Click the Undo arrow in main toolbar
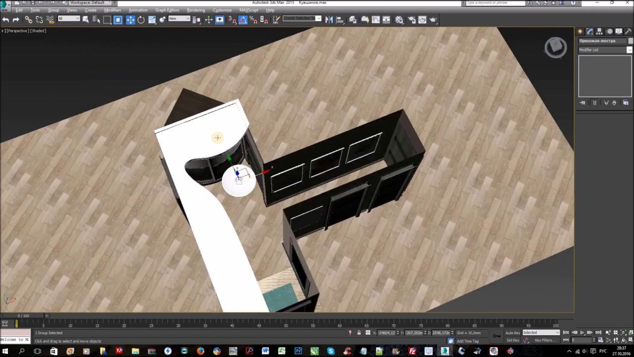The image size is (634, 357). 5,20
